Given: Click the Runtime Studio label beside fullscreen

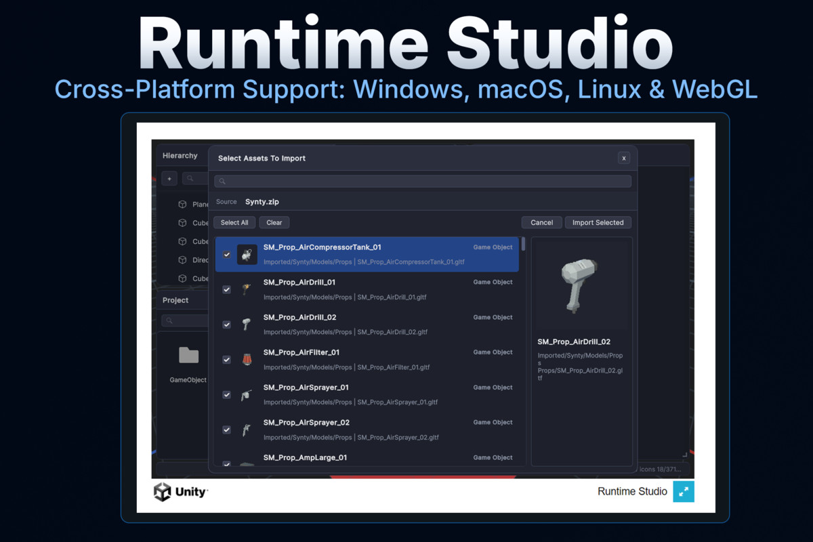Looking at the screenshot, I should point(632,492).
